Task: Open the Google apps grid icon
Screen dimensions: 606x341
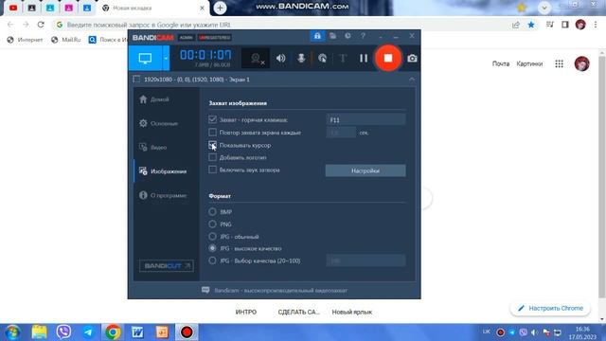Action: point(559,63)
